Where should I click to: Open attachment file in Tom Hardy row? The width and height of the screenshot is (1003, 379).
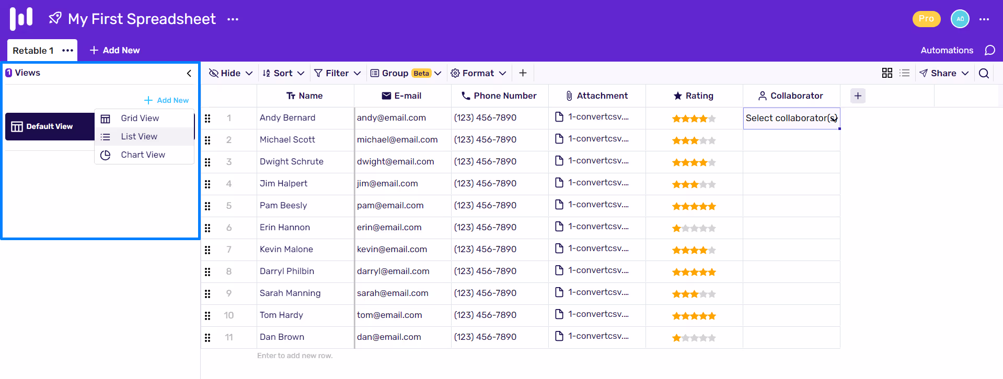point(592,314)
